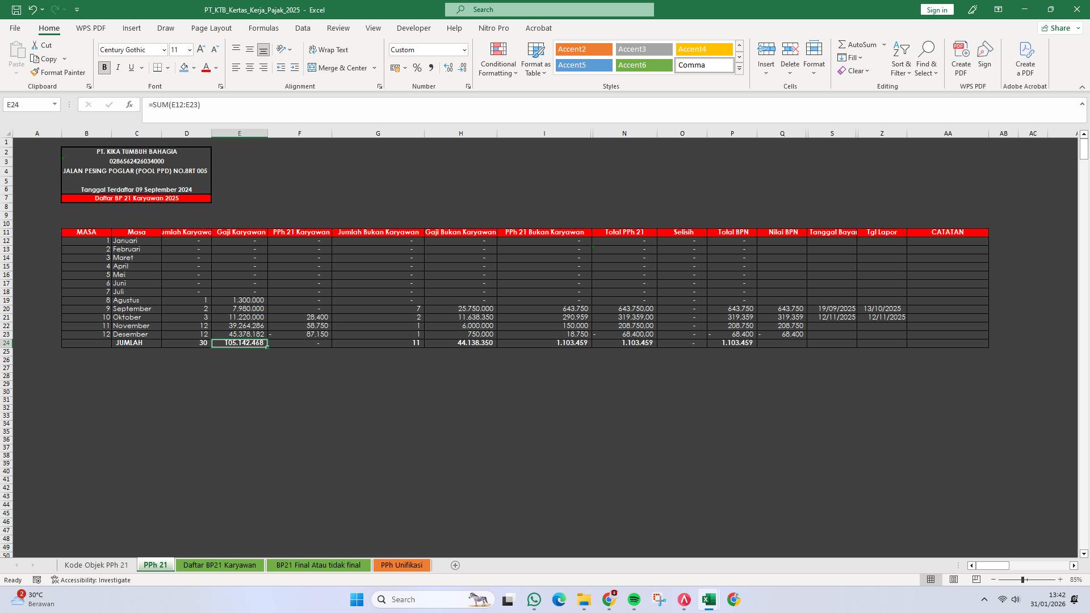The image size is (1090, 613).
Task: Toggle underline formatting
Action: click(x=130, y=68)
